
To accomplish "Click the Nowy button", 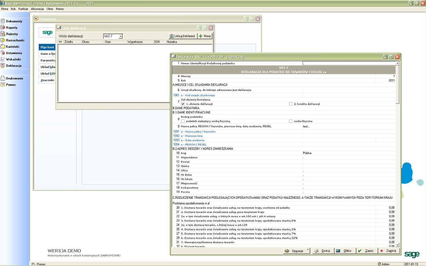I will click(205, 36).
